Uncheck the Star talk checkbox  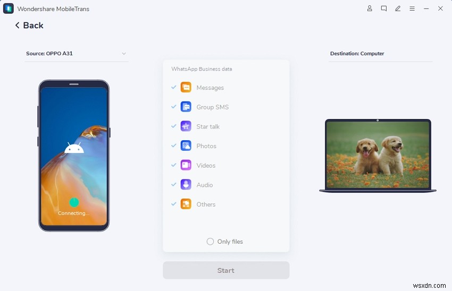(173, 126)
